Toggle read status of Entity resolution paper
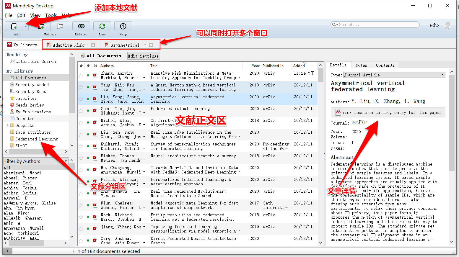459x257 pixels. [88, 217]
